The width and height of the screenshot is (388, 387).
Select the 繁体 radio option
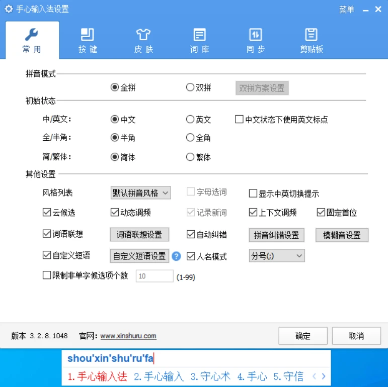click(190, 157)
